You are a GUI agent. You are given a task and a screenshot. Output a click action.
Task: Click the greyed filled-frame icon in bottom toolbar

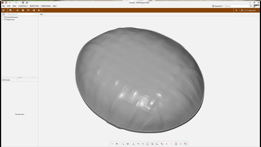point(167,144)
